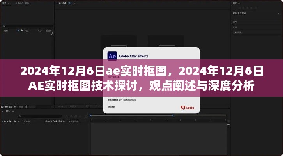
Task: Click the 法律声明 link on the splash screen
Action: pyautogui.click(x=111, y=107)
